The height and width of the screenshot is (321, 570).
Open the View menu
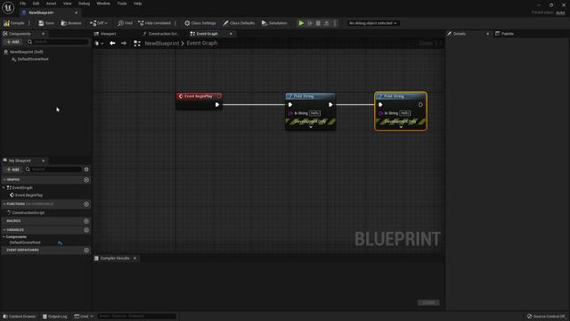(68, 4)
